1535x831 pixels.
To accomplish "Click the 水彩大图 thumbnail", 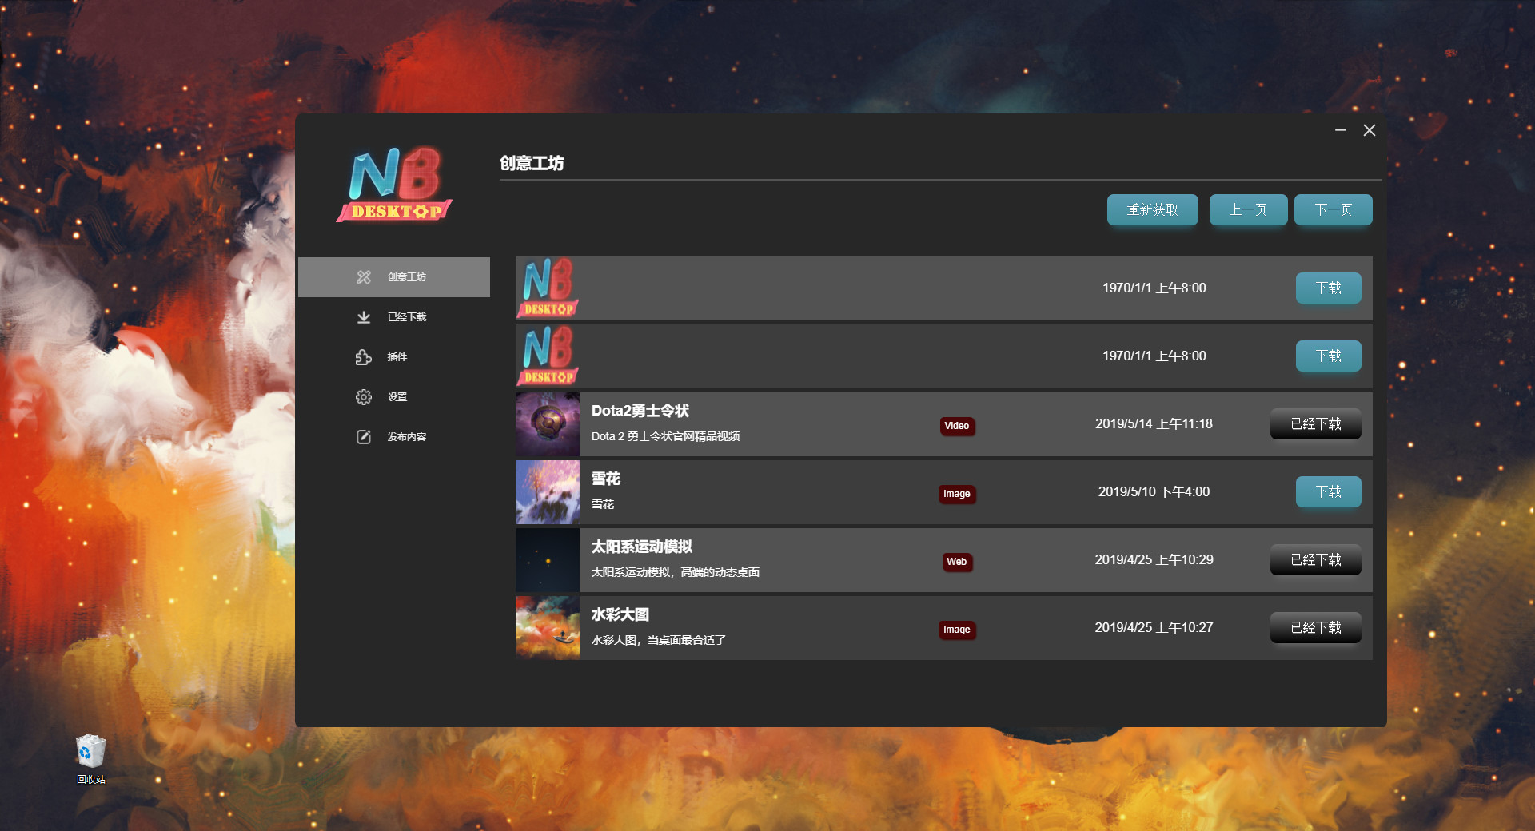I will [547, 628].
